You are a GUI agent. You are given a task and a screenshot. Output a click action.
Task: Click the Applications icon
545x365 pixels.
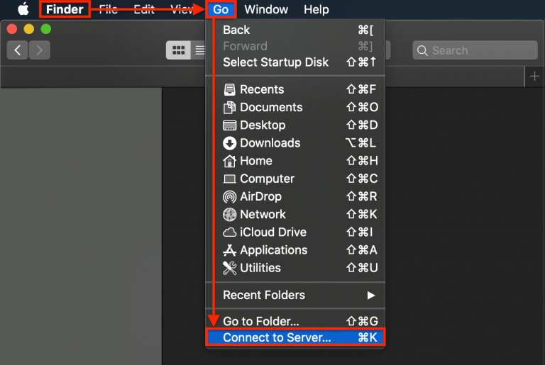[229, 250]
